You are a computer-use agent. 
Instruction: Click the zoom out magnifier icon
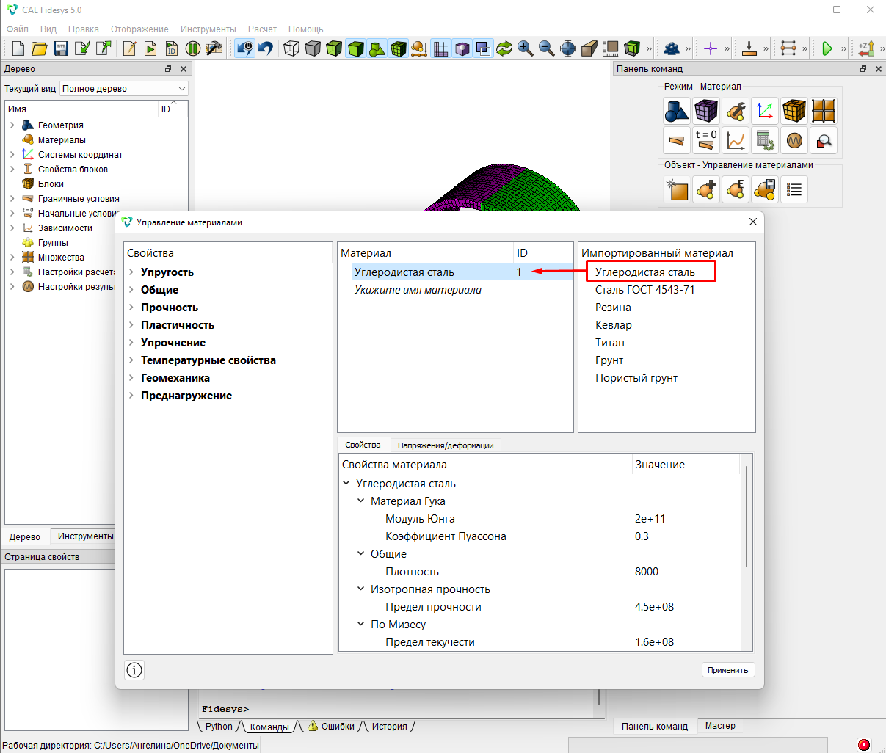tap(547, 48)
